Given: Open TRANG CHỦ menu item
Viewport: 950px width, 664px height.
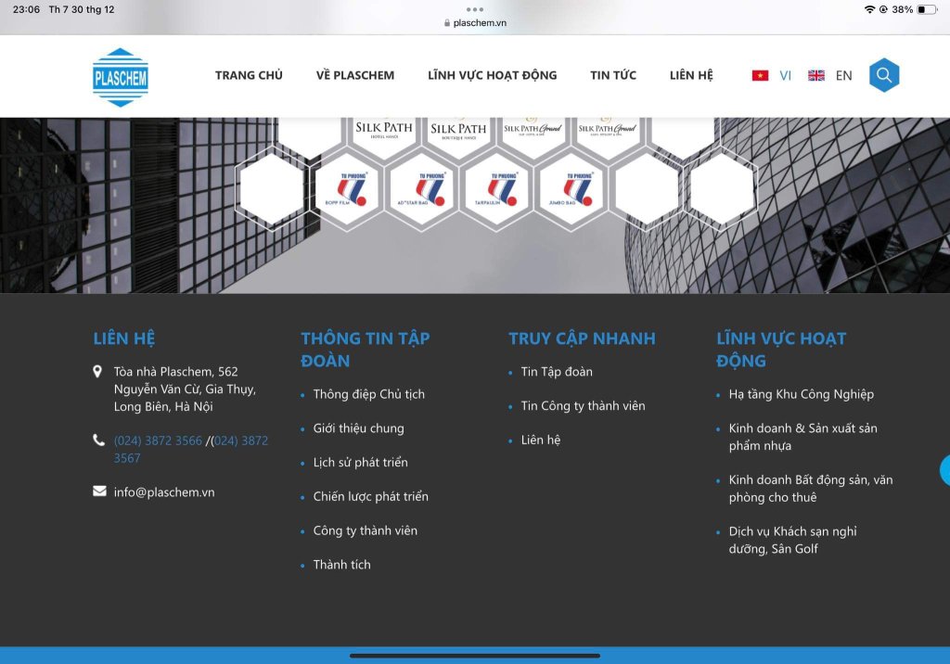Looking at the screenshot, I should (249, 75).
